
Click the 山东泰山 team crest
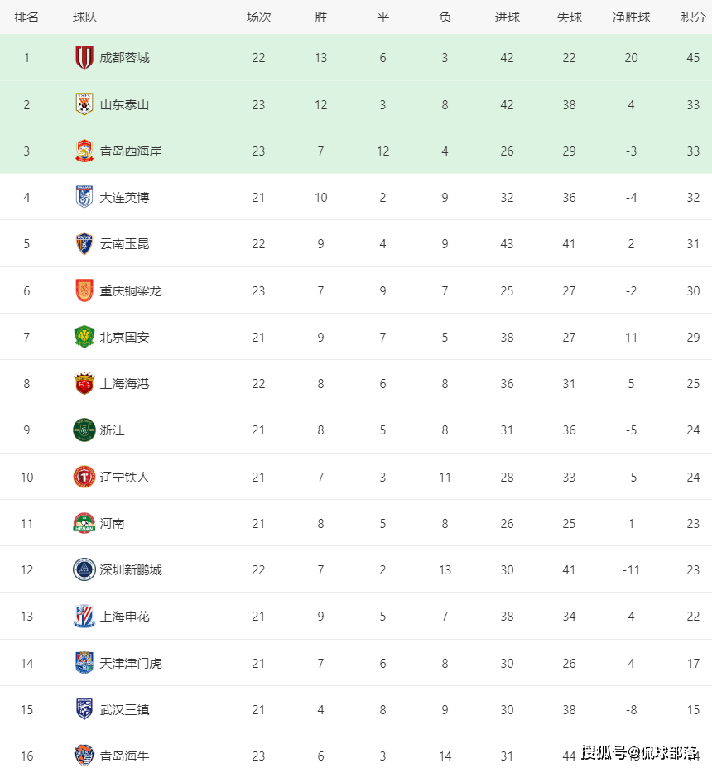point(84,104)
